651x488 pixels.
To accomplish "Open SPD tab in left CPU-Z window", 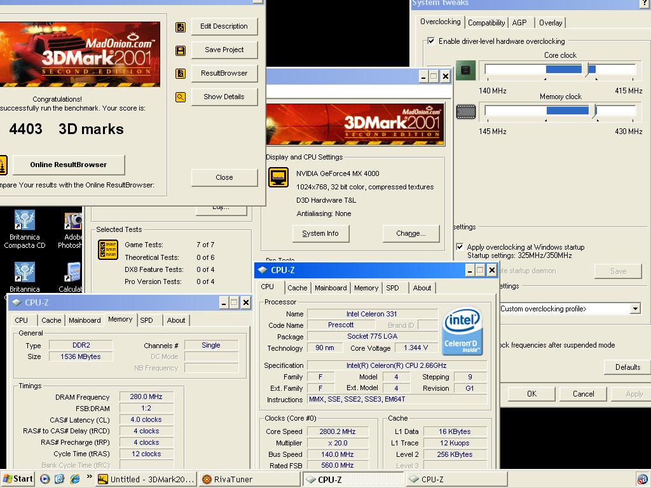I will (x=146, y=320).
